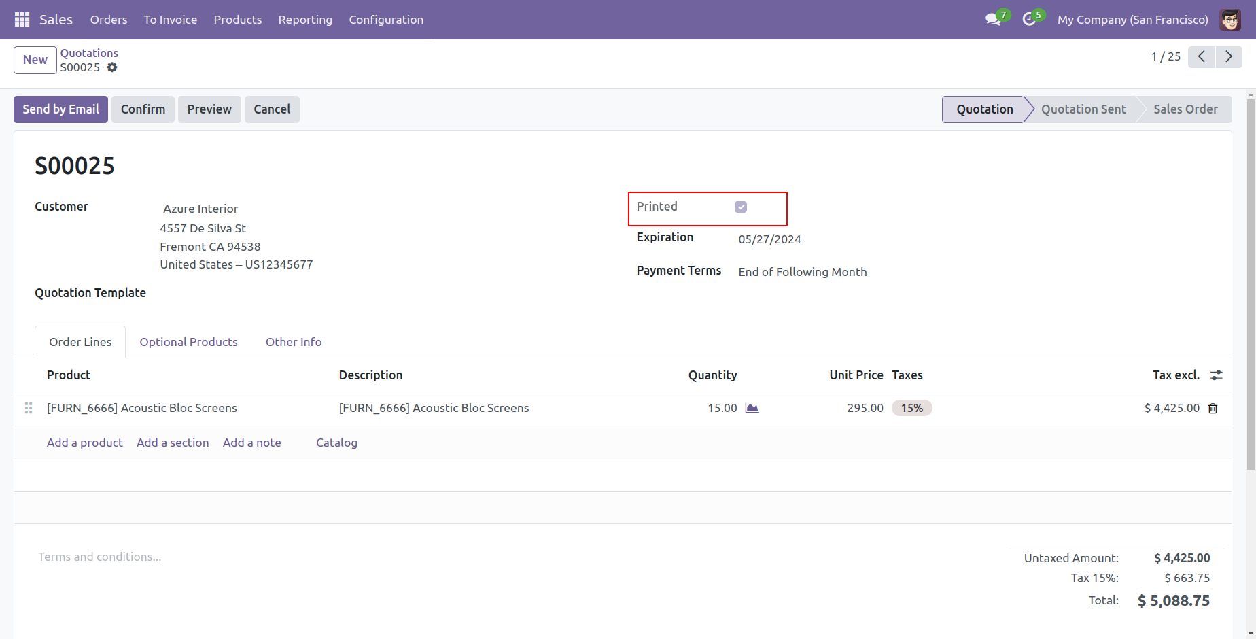Open the To Invoice menu
This screenshot has width=1256, height=639.
171,20
